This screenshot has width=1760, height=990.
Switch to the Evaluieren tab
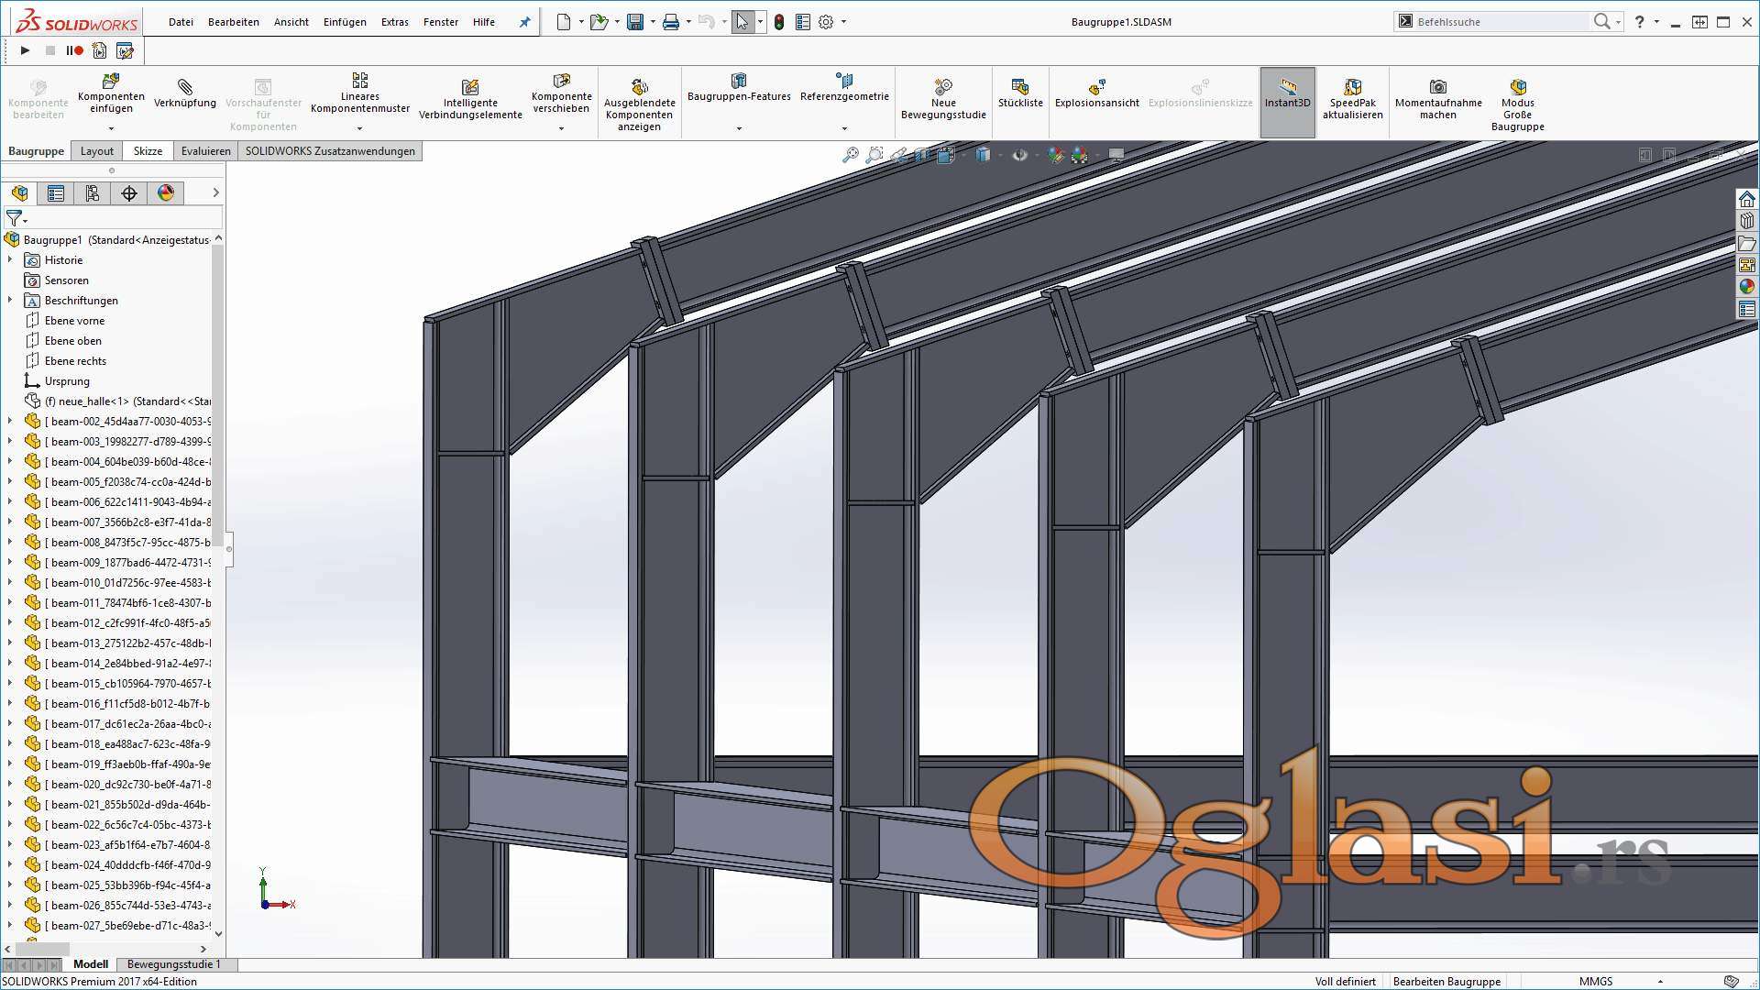(205, 151)
